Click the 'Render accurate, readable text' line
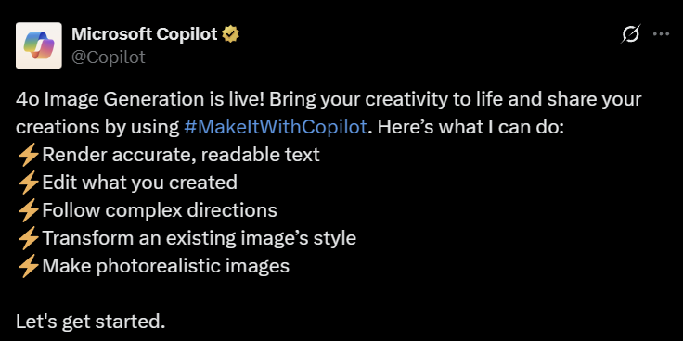 181,156
